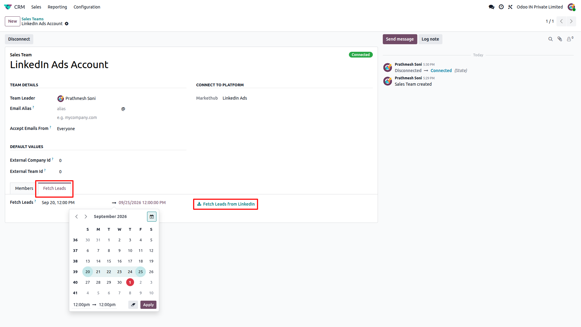581x327 pixels.
Task: Clear the date range with eraser button
Action: (133, 305)
